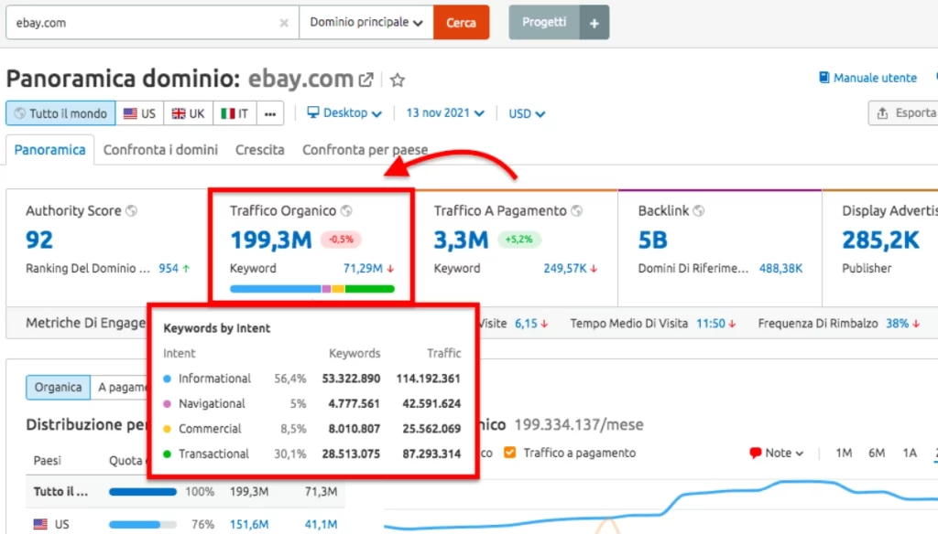Switch to the Confronta i domini tab

click(160, 149)
